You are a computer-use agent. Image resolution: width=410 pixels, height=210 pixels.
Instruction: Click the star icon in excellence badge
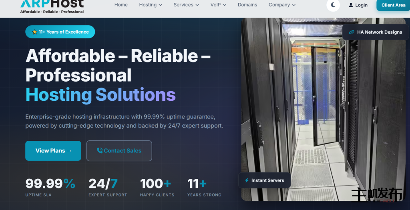point(34,32)
